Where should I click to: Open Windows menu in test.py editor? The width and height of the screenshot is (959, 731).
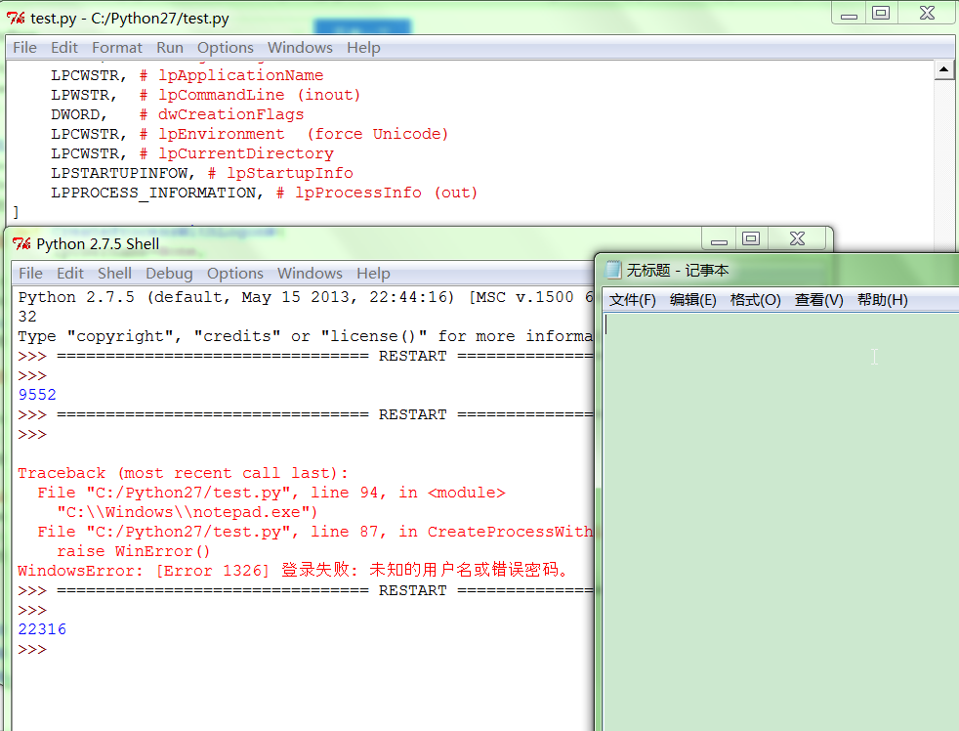(300, 47)
